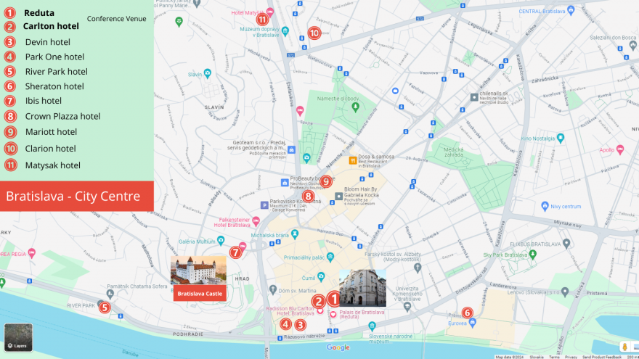Image resolution: width=639 pixels, height=359 pixels.
Task: Click the Street View pegman icon
Action: (624, 347)
